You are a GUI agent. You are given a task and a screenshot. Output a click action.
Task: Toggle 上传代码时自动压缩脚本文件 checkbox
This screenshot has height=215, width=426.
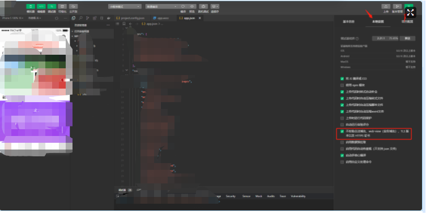click(x=342, y=105)
